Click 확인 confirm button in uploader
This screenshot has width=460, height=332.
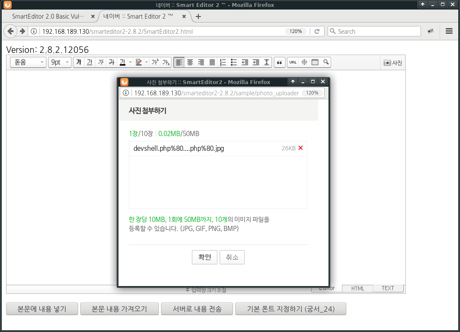pos(204,257)
